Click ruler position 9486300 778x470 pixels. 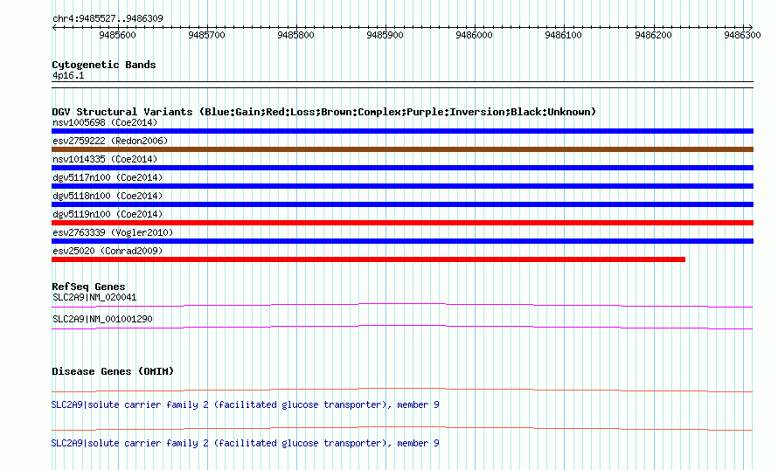pos(743,35)
